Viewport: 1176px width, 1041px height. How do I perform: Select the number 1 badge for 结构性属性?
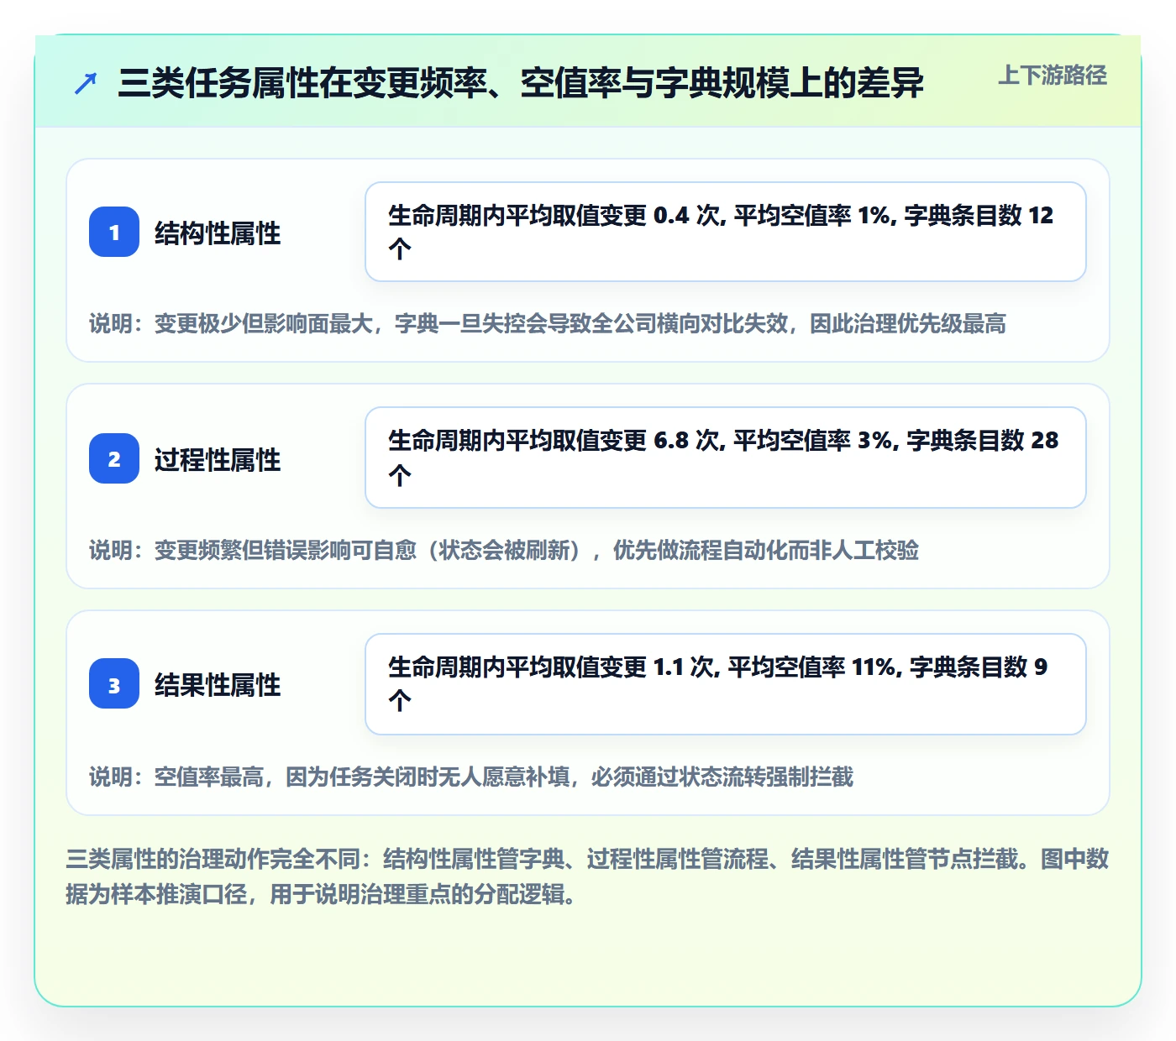point(114,232)
